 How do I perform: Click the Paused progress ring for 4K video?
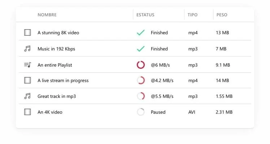click(141, 112)
